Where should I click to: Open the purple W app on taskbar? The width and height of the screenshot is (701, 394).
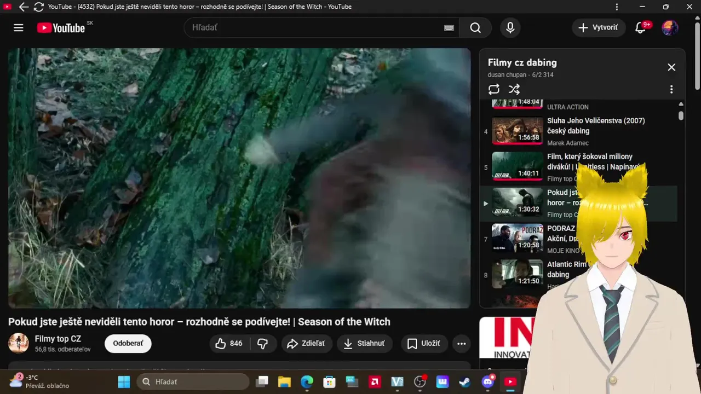pos(441,381)
